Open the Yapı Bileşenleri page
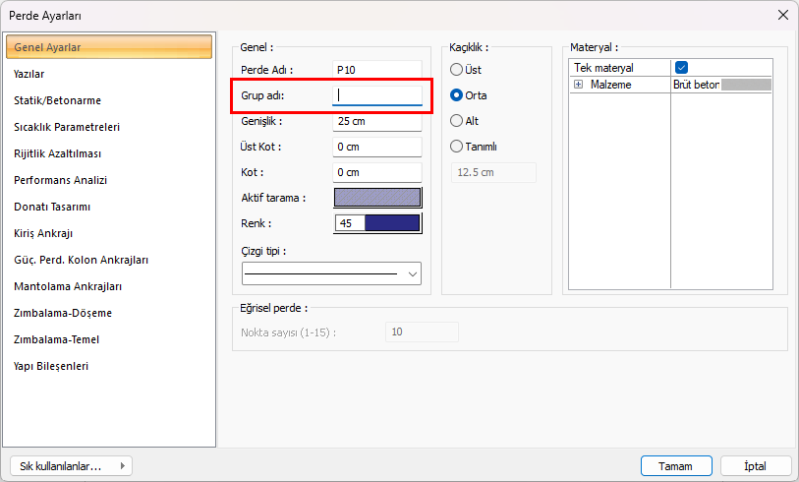Screen dimensions: 799x482 tap(51, 366)
